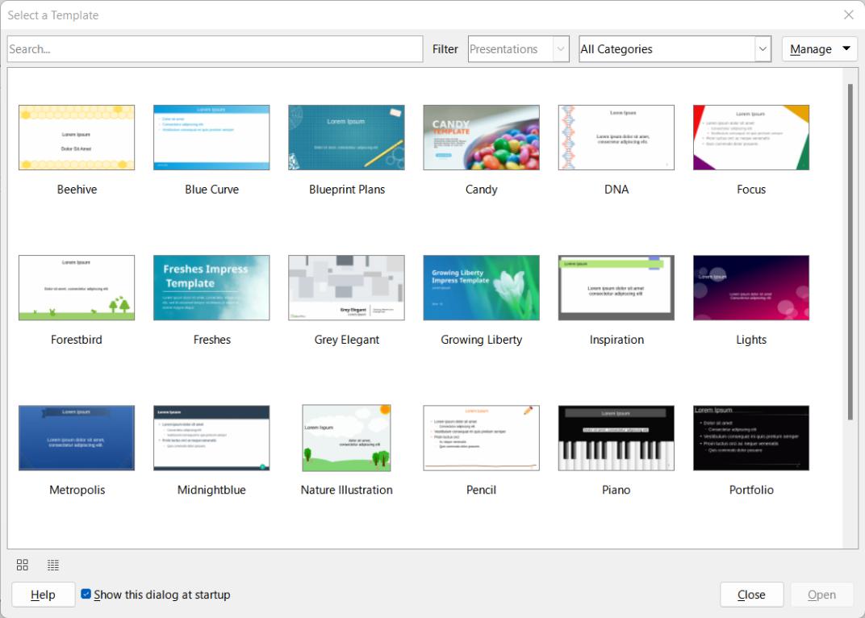This screenshot has height=618, width=865.
Task: Click the 'Beehive' template name
Action: (x=77, y=190)
